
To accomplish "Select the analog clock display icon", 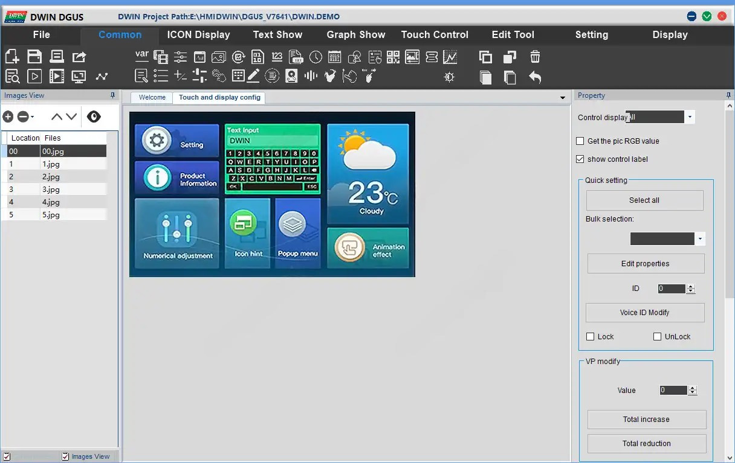I will (x=316, y=57).
